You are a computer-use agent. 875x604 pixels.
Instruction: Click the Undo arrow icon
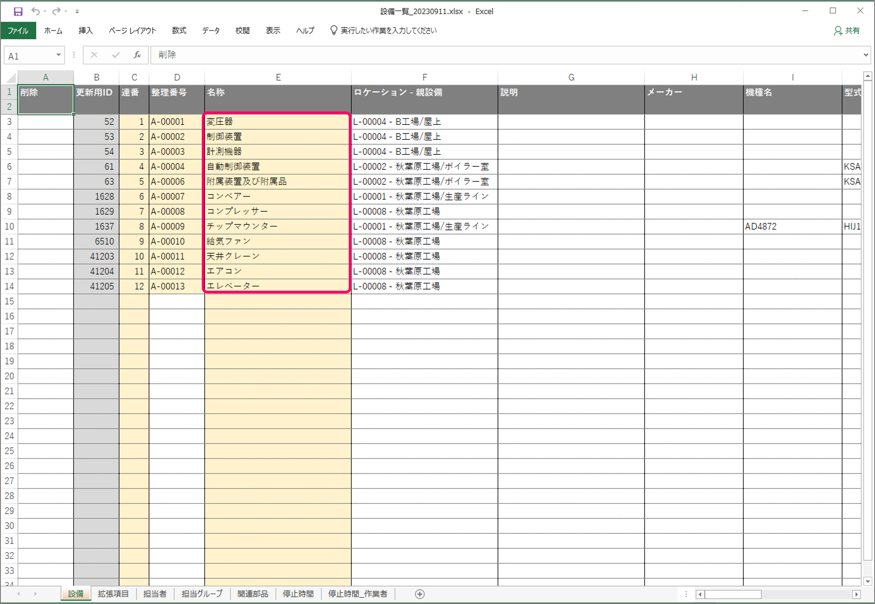click(35, 12)
